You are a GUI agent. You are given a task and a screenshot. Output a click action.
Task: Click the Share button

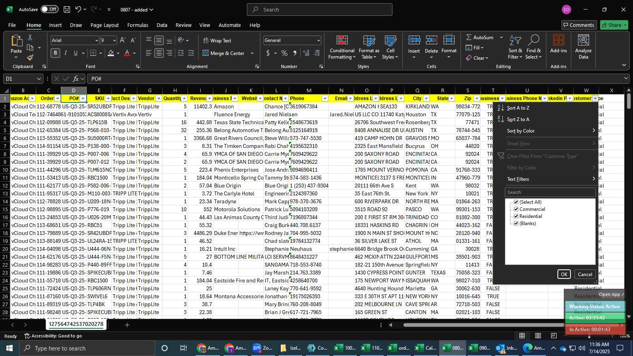(x=614, y=25)
